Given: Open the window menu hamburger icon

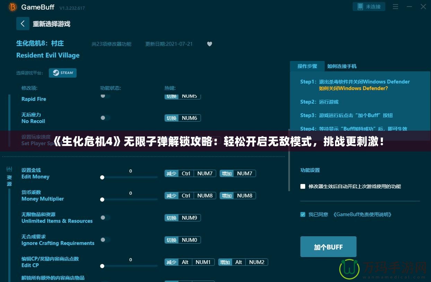Looking at the screenshot, I should (396, 7).
